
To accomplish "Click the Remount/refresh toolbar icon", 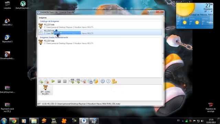I will pyautogui.click(x=65, y=81).
